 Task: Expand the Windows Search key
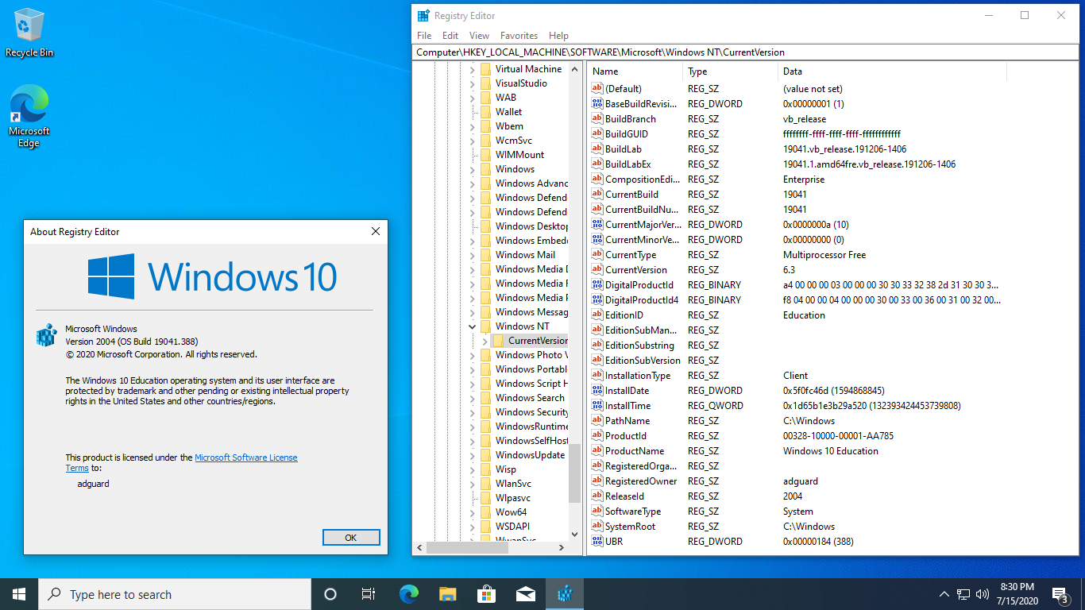473,398
